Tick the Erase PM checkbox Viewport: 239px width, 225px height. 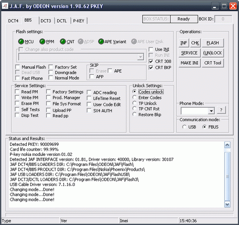[x=17, y=103]
